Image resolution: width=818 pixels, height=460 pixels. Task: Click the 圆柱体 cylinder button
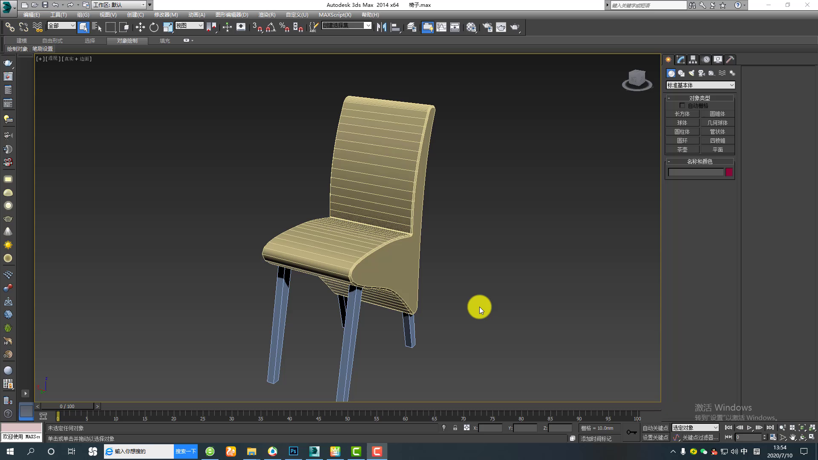coord(682,132)
